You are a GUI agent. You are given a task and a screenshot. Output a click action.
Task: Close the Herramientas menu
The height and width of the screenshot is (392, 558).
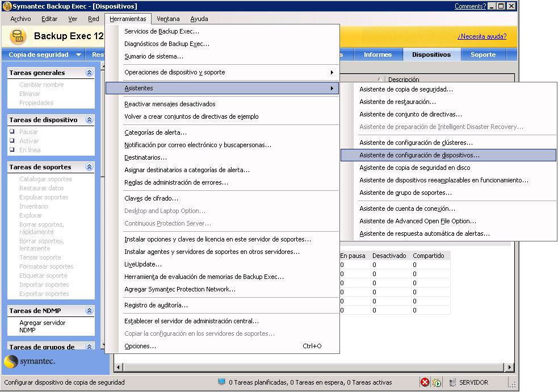[x=128, y=19]
